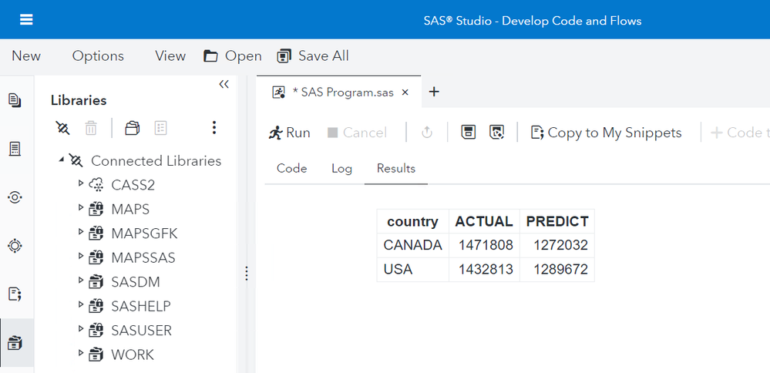Collapse the Libraries navigation pane

point(224,85)
